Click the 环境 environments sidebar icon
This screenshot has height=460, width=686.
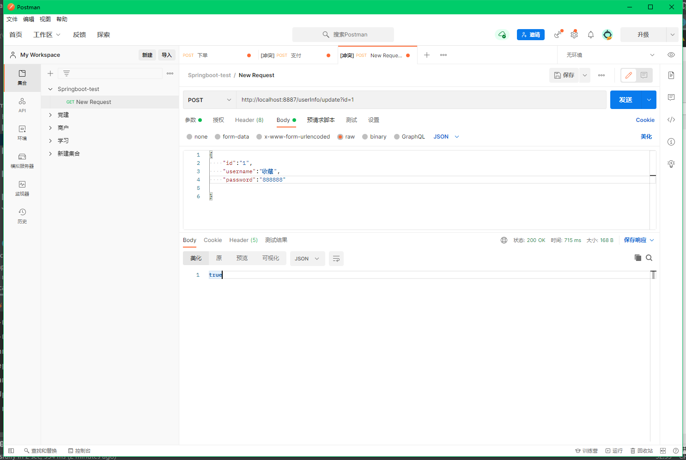22,133
